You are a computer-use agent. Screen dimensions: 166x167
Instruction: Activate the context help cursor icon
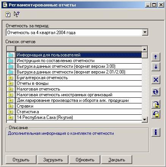(17, 14)
